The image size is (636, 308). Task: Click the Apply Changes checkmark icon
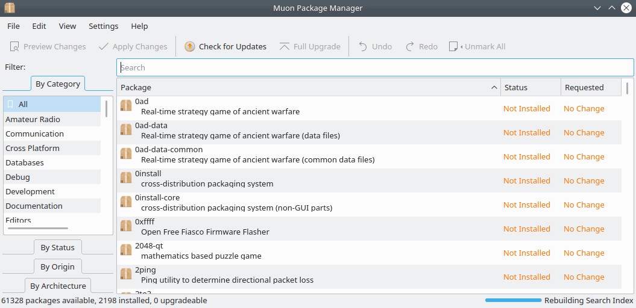[104, 46]
